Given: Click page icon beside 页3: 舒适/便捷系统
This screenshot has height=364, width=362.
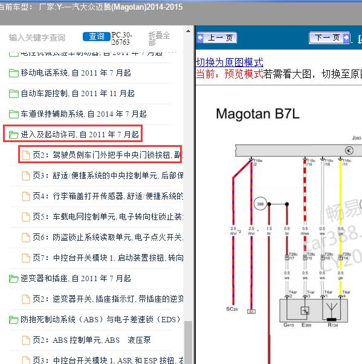Looking at the screenshot, I should 26,176.
